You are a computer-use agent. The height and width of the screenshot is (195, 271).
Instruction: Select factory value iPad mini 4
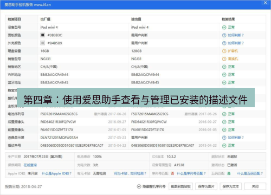(x=49, y=27)
